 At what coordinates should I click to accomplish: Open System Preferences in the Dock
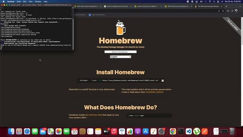pyautogui.click(x=161, y=131)
